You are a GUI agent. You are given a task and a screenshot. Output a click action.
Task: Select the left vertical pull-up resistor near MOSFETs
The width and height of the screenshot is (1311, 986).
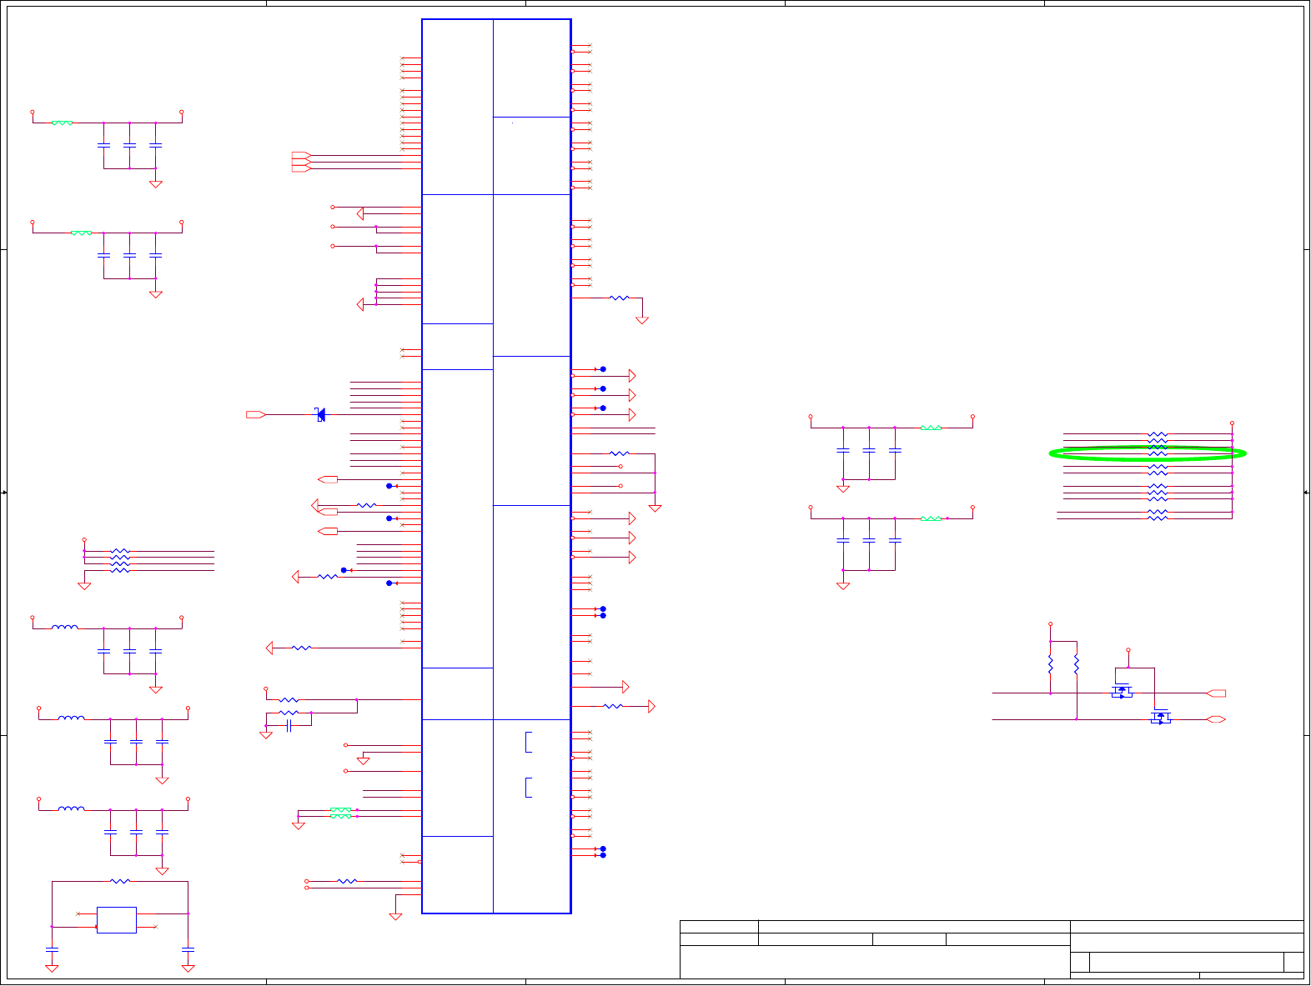[1050, 664]
